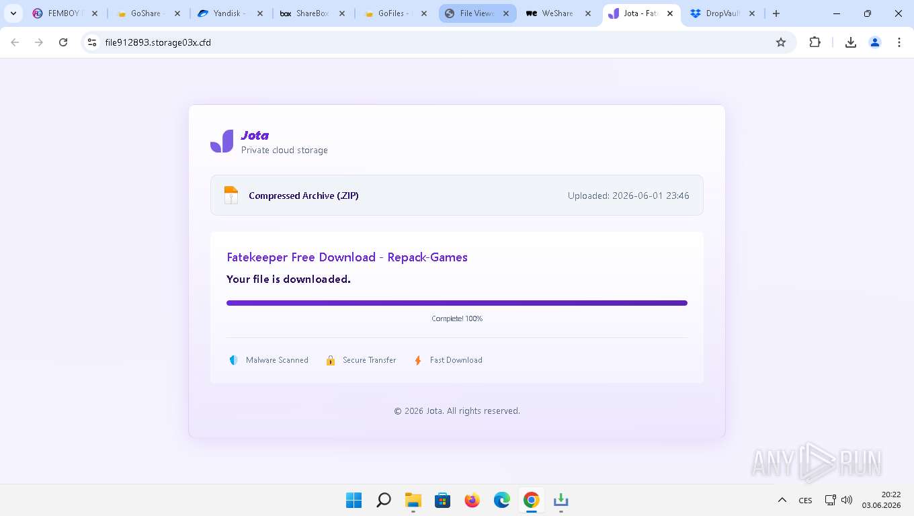The height and width of the screenshot is (516, 914).
Task: Open the CES input language indicator
Action: pyautogui.click(x=805, y=500)
